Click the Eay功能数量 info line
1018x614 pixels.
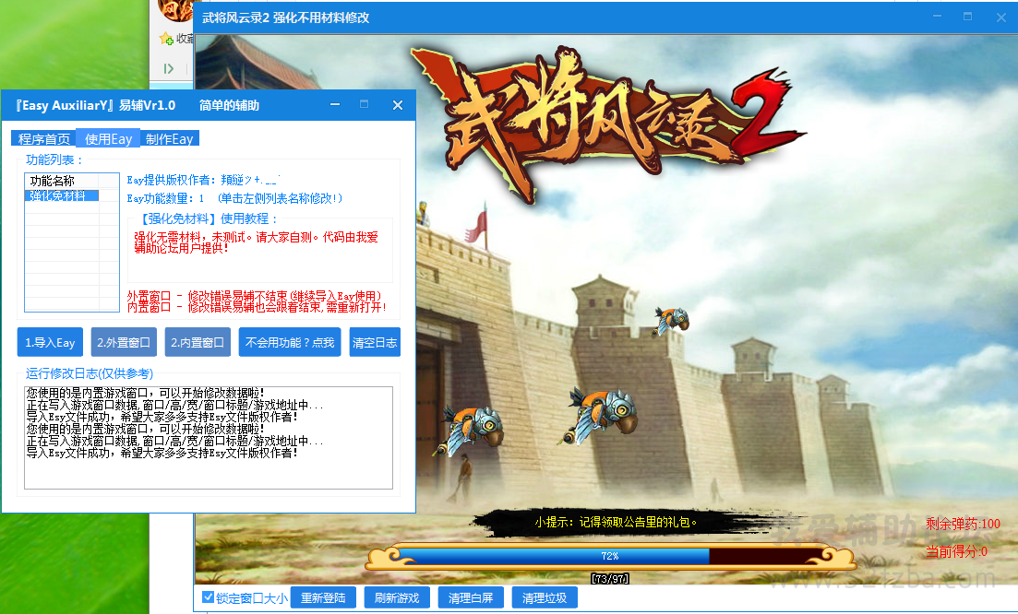pyautogui.click(x=234, y=198)
